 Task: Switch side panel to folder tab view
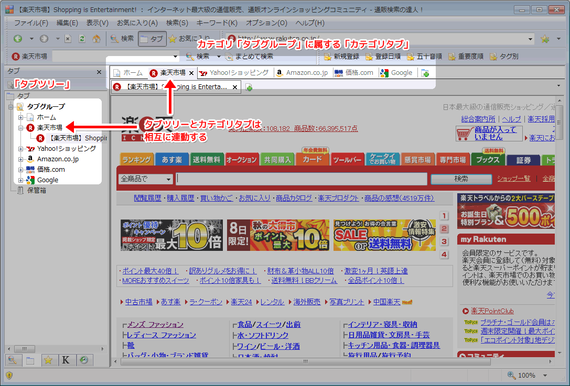(x=30, y=360)
